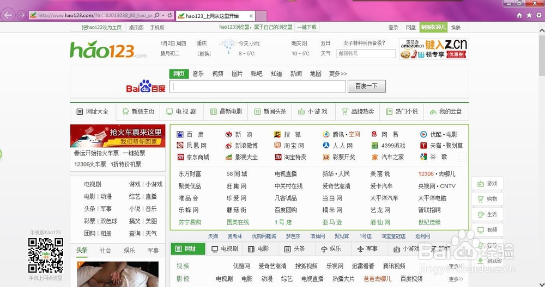Close the hao123 browser tab
This screenshot has height=287, width=545.
tap(251, 16)
